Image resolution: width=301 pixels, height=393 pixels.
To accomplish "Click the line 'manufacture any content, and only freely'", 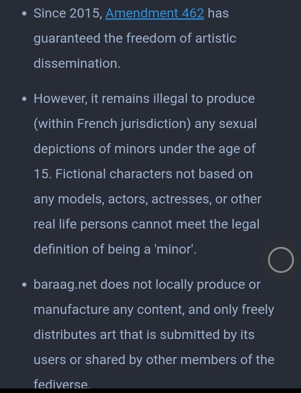I will click(x=154, y=310).
